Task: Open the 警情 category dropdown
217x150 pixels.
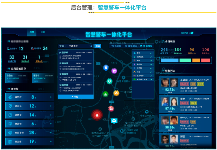Action: click(63, 46)
